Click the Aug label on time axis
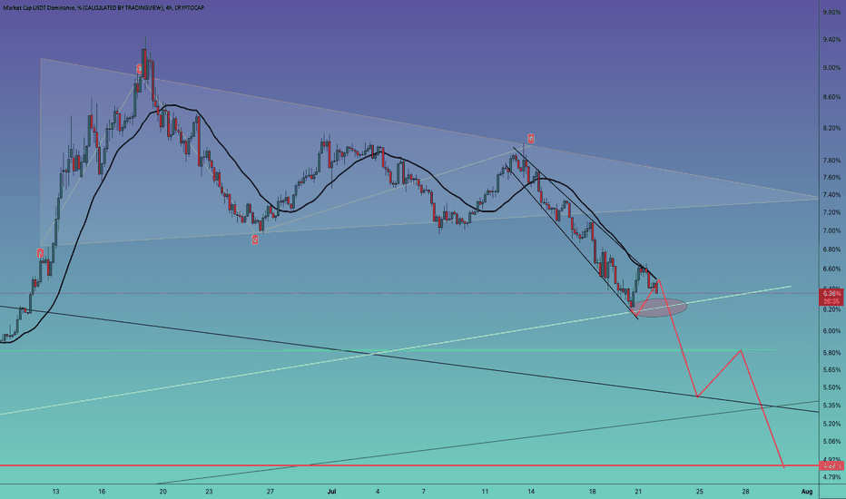The width and height of the screenshot is (846, 499). click(807, 492)
